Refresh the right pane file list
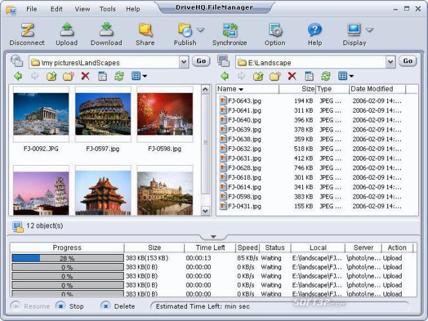428x321 pixels. [326, 76]
